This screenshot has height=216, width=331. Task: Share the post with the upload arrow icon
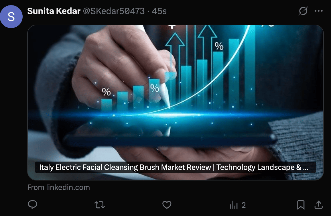pyautogui.click(x=319, y=205)
